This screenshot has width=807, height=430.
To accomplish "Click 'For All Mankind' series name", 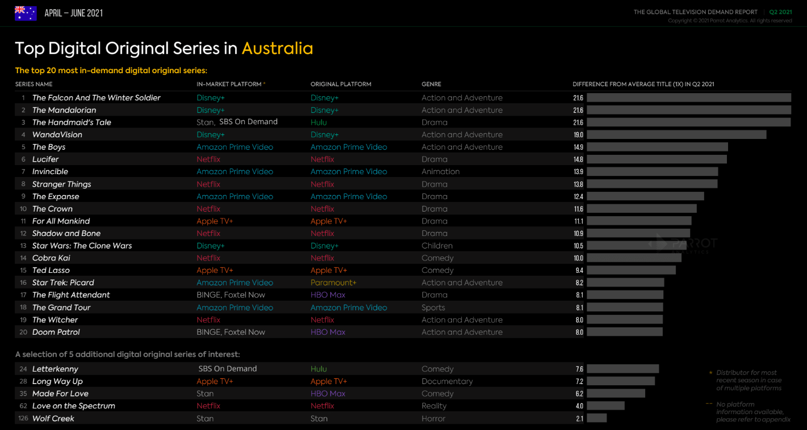I will pos(61,221).
